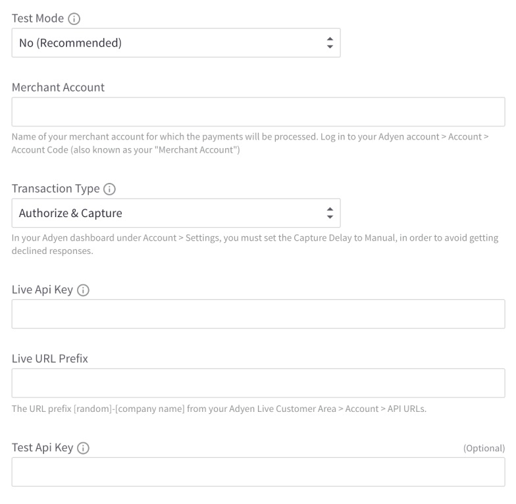Image resolution: width=516 pixels, height=504 pixels.
Task: Click the Live Api Key label
Action: (42, 290)
